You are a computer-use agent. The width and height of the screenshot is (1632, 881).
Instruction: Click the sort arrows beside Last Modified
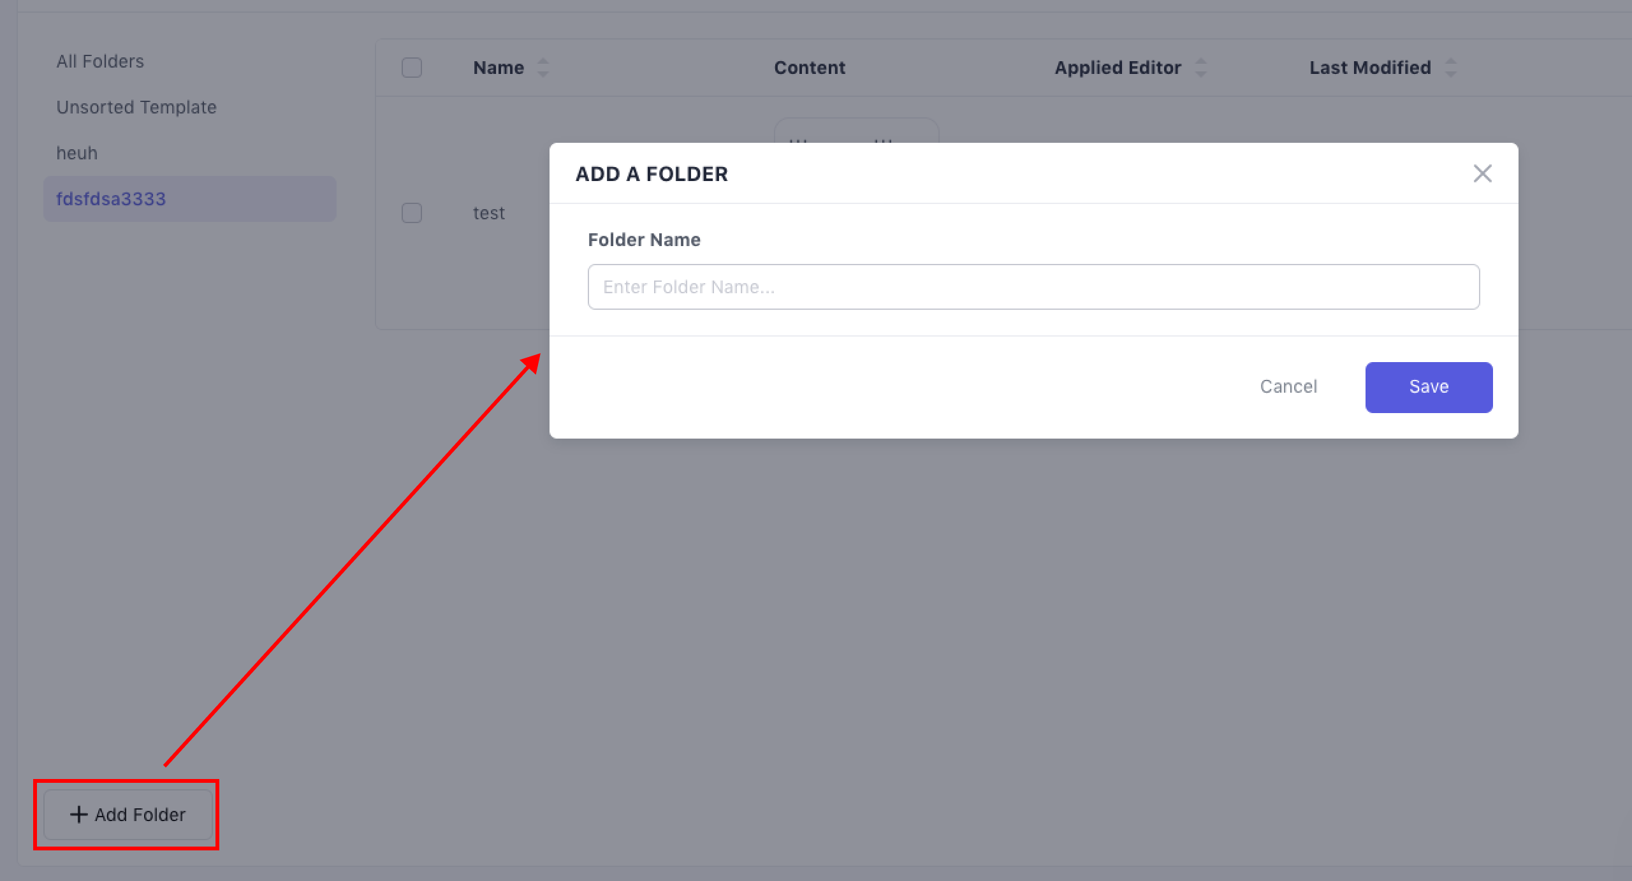[1451, 68]
